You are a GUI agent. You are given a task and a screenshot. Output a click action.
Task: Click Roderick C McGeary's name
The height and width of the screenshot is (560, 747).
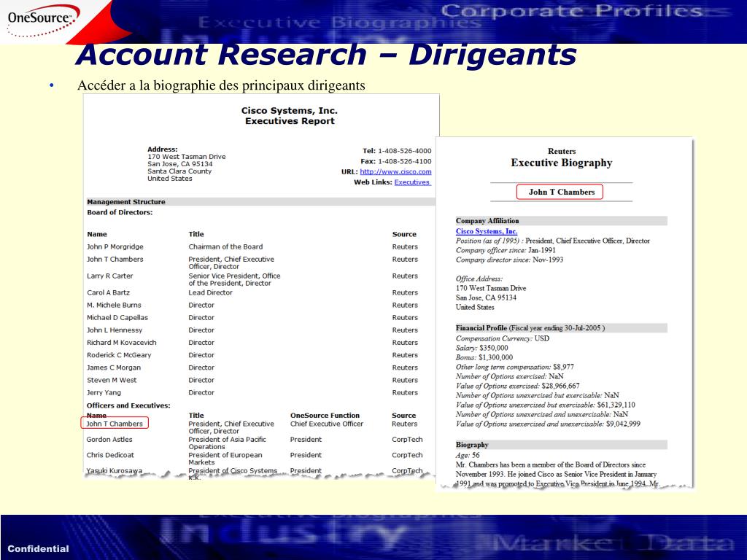point(119,355)
